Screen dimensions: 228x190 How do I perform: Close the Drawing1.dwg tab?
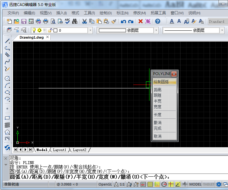tap(47, 37)
